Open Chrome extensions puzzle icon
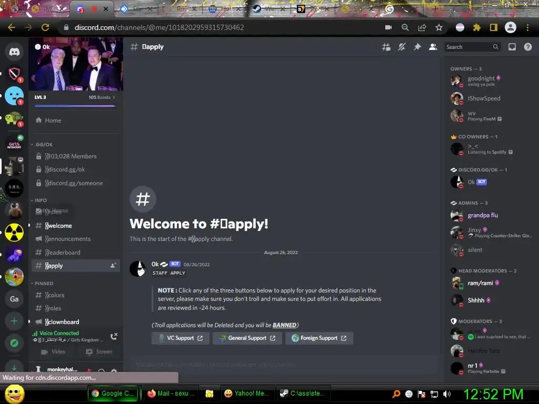 [476, 27]
